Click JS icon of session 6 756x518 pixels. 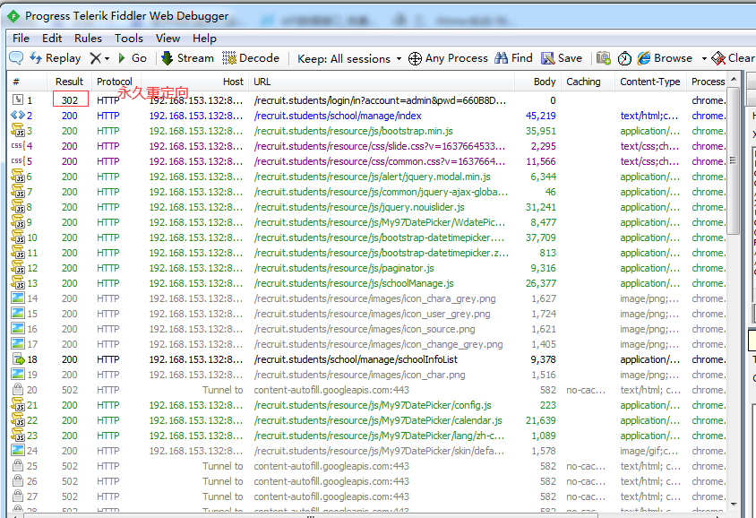tap(18, 176)
